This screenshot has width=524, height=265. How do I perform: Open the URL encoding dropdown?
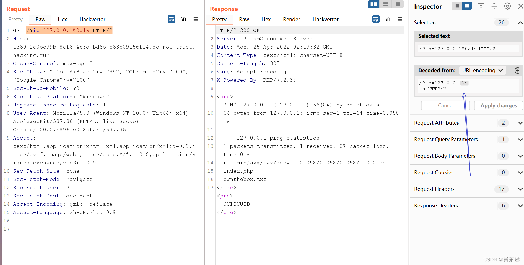482,70
